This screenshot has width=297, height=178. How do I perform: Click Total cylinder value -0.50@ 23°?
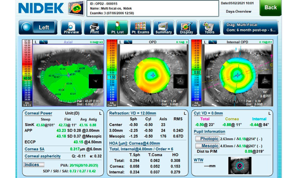pyautogui.click(x=205, y=125)
